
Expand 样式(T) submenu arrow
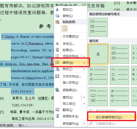coord(84,69)
